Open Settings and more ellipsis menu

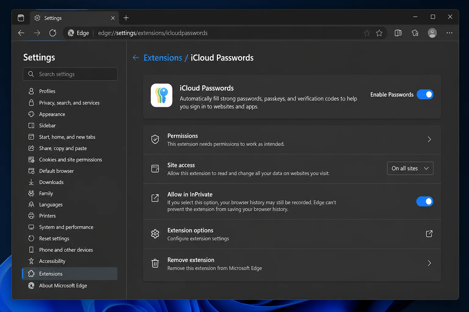click(449, 33)
